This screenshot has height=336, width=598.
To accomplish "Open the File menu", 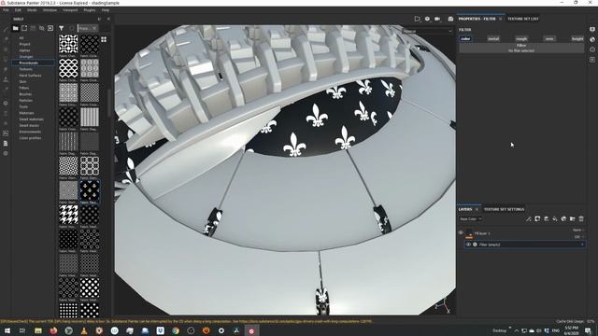I will coord(6,10).
